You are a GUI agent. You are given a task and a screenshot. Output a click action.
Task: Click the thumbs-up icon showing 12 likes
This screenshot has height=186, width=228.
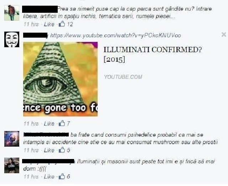coord(62,24)
